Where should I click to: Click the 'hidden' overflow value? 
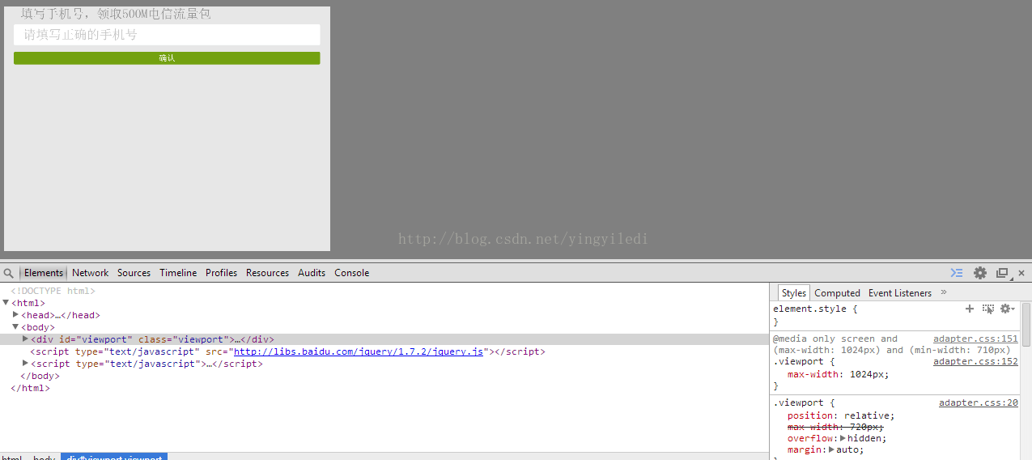click(864, 438)
